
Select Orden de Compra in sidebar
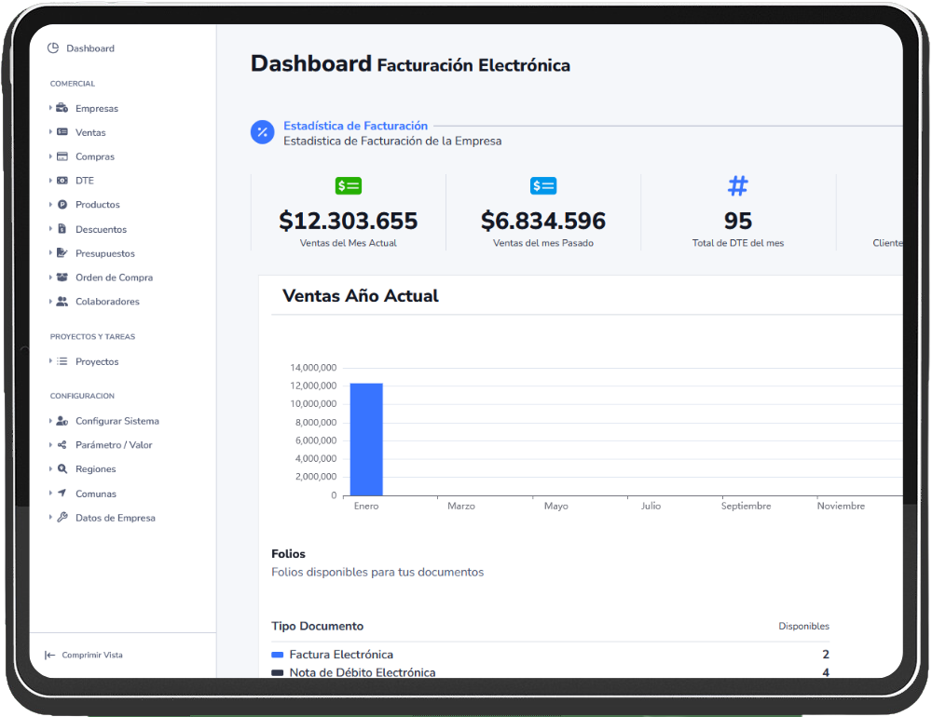tap(114, 277)
